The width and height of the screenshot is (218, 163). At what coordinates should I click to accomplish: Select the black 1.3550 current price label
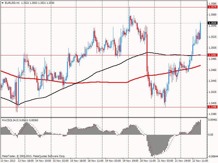pos(212,23)
